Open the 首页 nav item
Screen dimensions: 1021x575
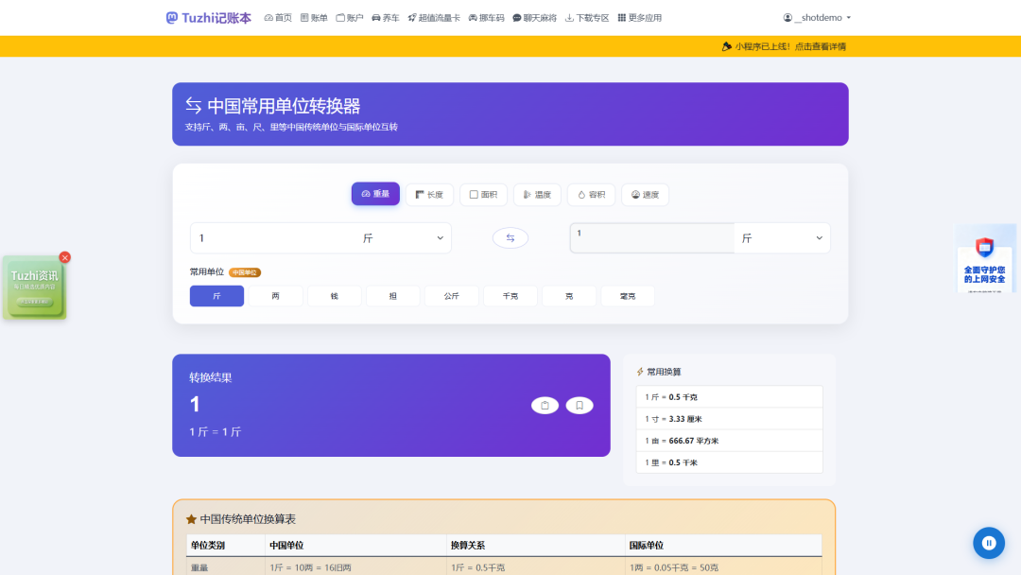[278, 18]
